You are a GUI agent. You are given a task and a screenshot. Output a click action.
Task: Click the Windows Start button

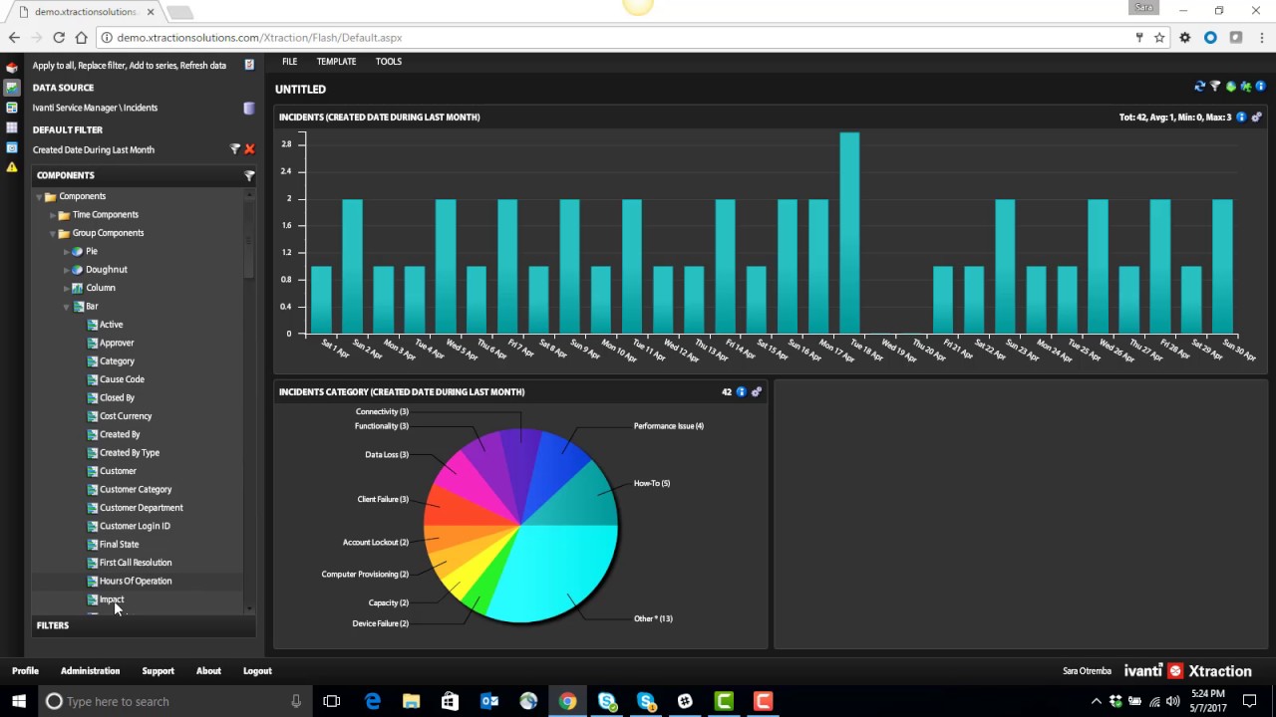pyautogui.click(x=18, y=701)
